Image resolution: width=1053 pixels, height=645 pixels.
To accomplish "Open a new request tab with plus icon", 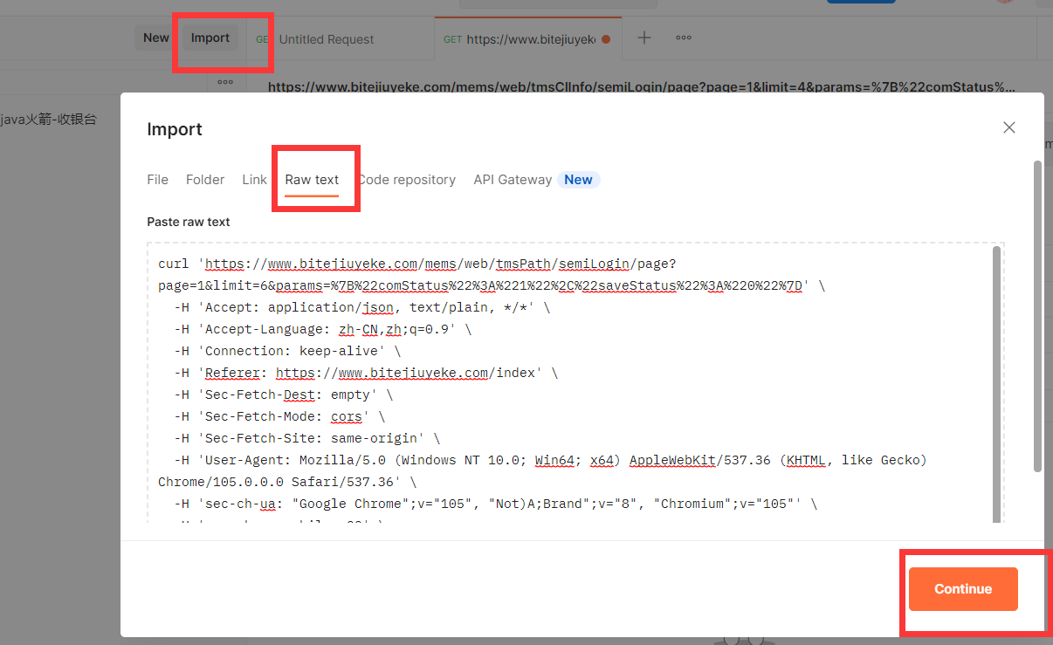I will (643, 38).
